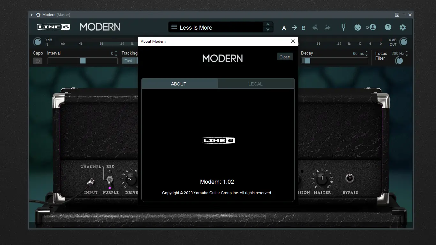Open the settings gear in Modern toolbar
Screen dimensions: 436x245
coord(403,27)
